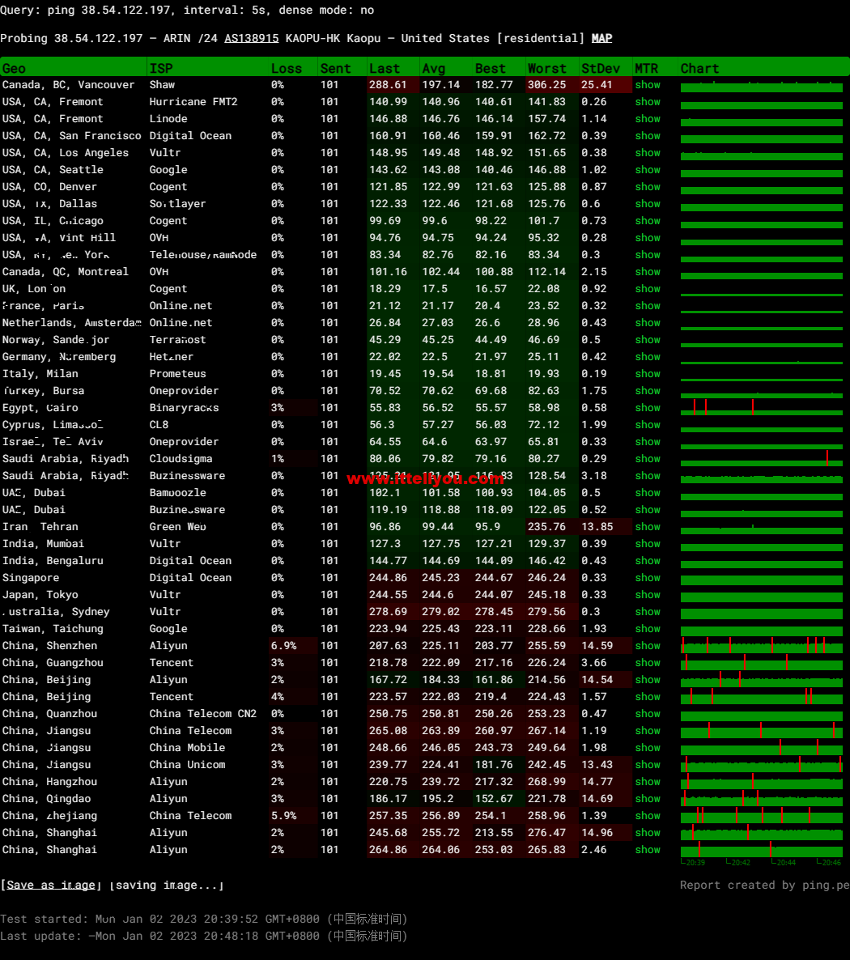This screenshot has width=850, height=960.
Task: Select the Telehouse/RamNode ISP cell
Action: [x=202, y=255]
